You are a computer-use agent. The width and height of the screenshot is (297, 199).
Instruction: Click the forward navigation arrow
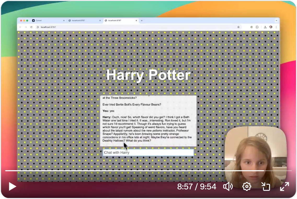coord(26,27)
